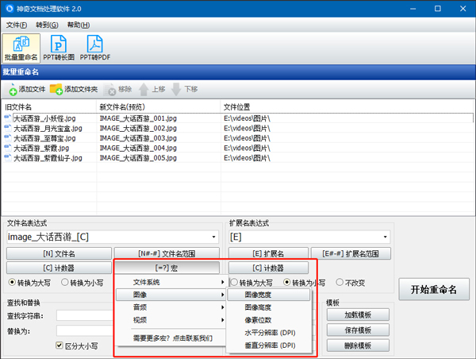This screenshot has height=359, width=476.
Task: Select extension 转换为大写 radio button
Action: 234,283
